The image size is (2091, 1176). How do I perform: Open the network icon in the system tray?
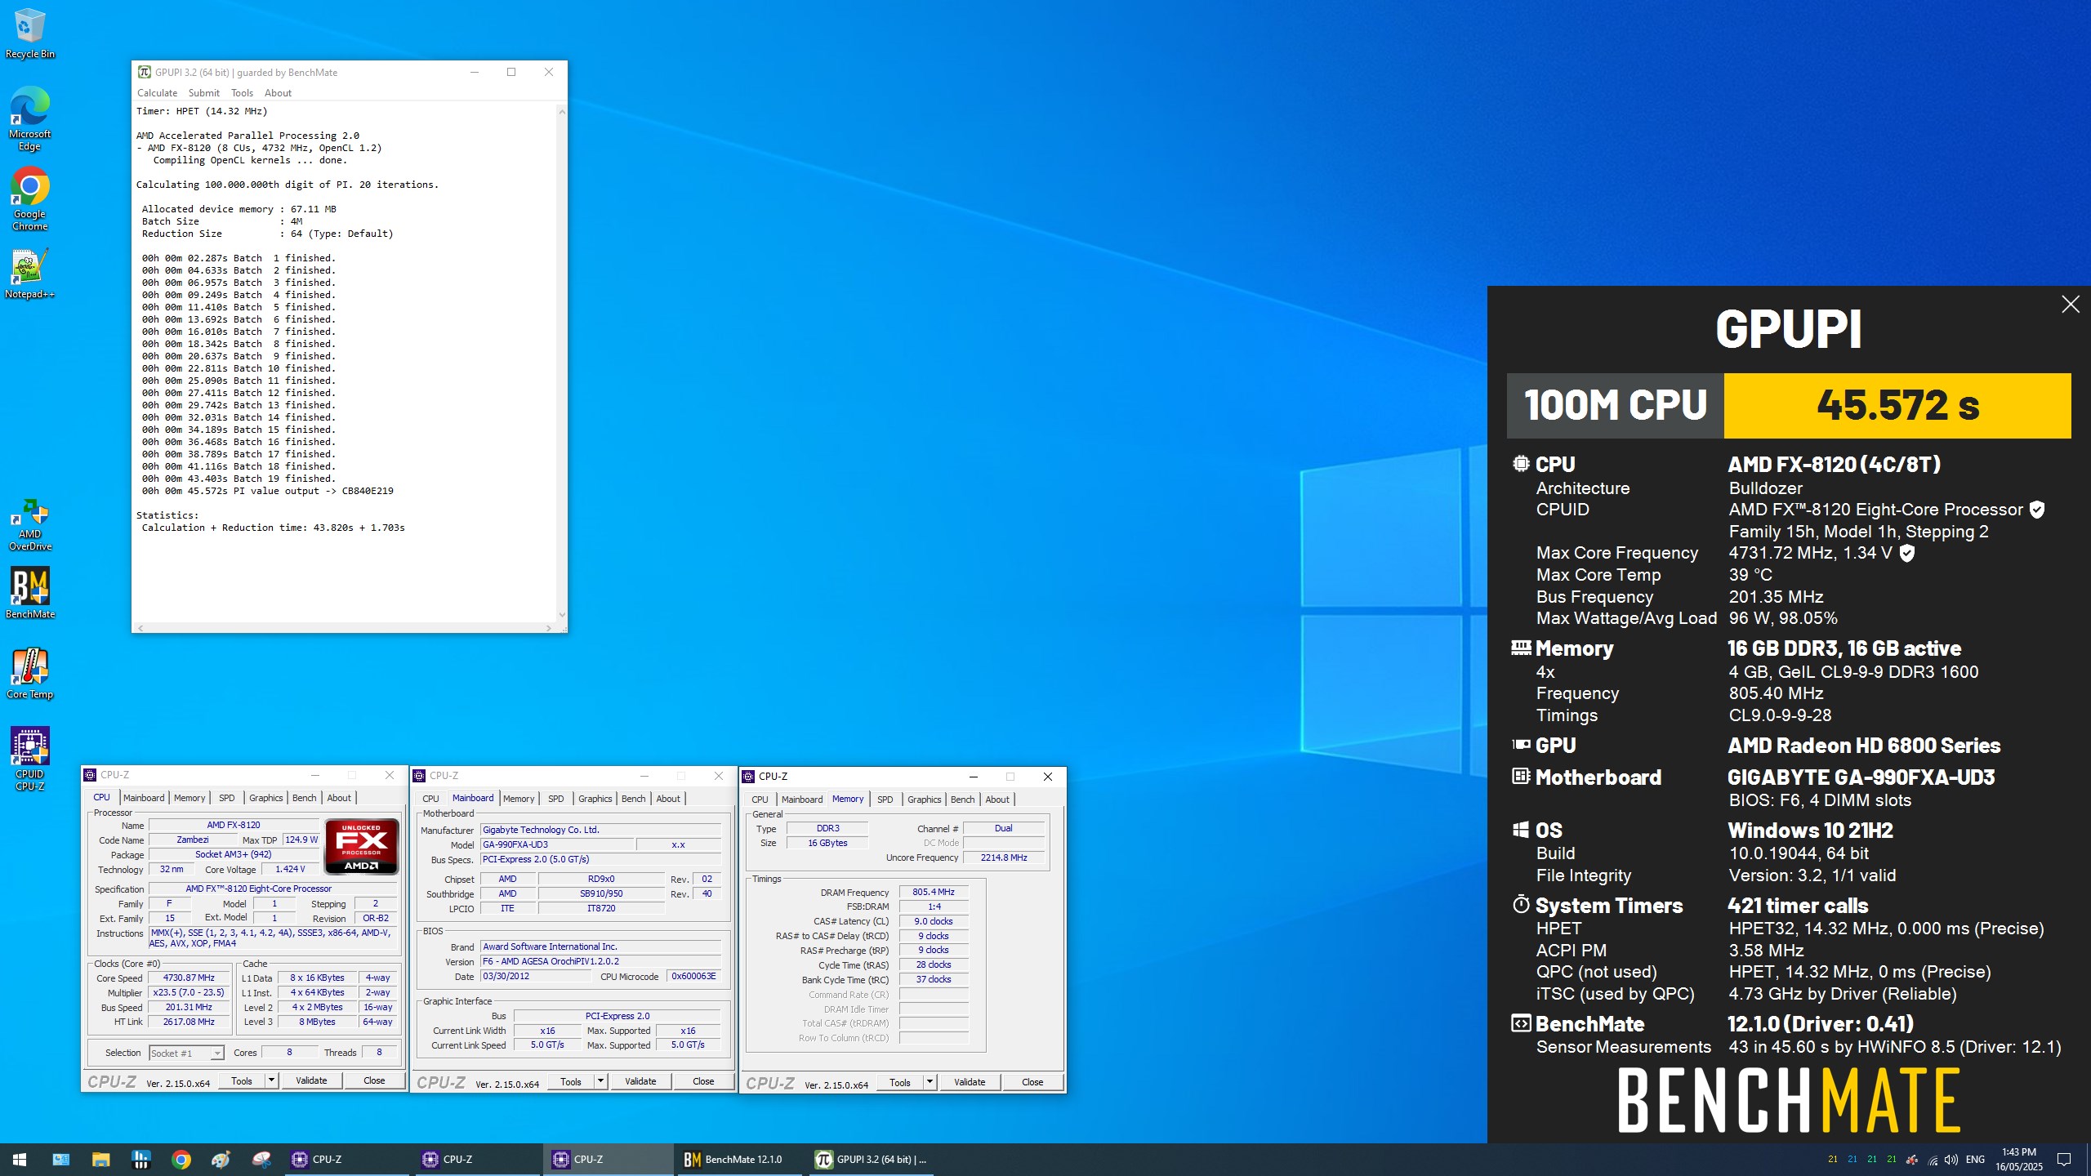1933,1160
